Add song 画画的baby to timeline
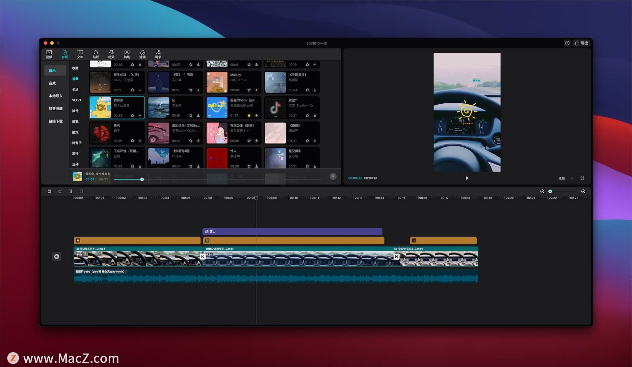Screen dimensions: 632x367 pos(256,116)
